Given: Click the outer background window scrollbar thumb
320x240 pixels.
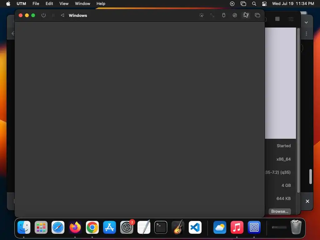Looking at the screenshot, I should point(311,177).
